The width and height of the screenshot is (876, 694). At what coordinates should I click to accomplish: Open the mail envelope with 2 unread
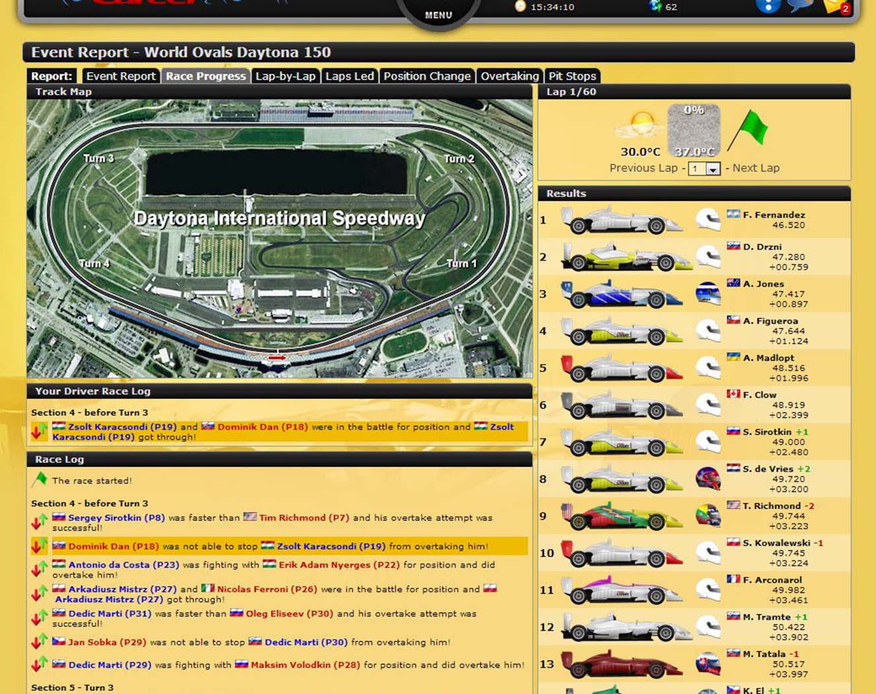click(x=835, y=7)
